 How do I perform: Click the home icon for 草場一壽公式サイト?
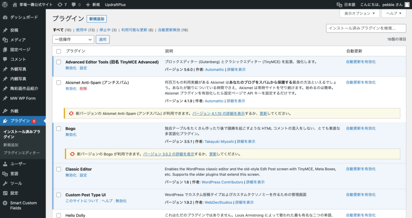click(x=15, y=4)
